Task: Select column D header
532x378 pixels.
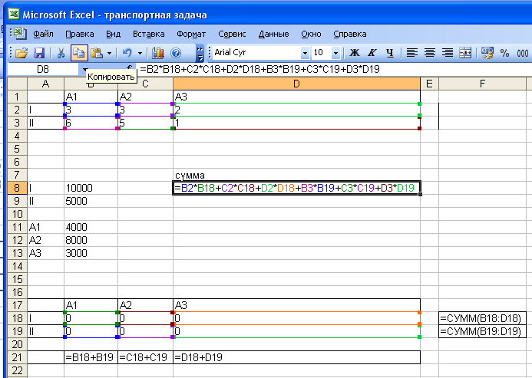Action: [296, 84]
